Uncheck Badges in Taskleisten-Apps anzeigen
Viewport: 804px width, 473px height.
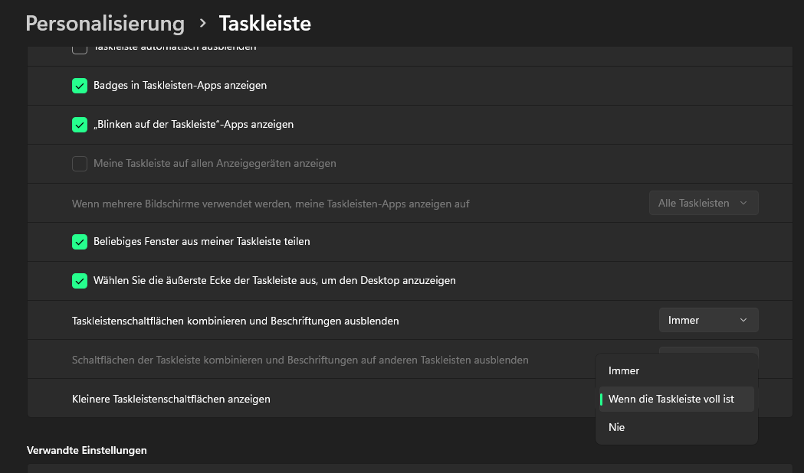click(80, 86)
